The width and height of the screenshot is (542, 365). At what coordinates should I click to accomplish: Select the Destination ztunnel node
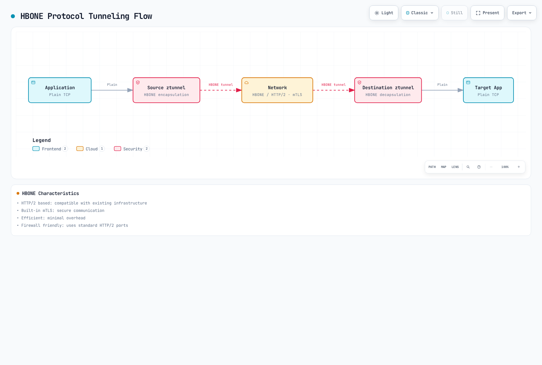coord(388,90)
